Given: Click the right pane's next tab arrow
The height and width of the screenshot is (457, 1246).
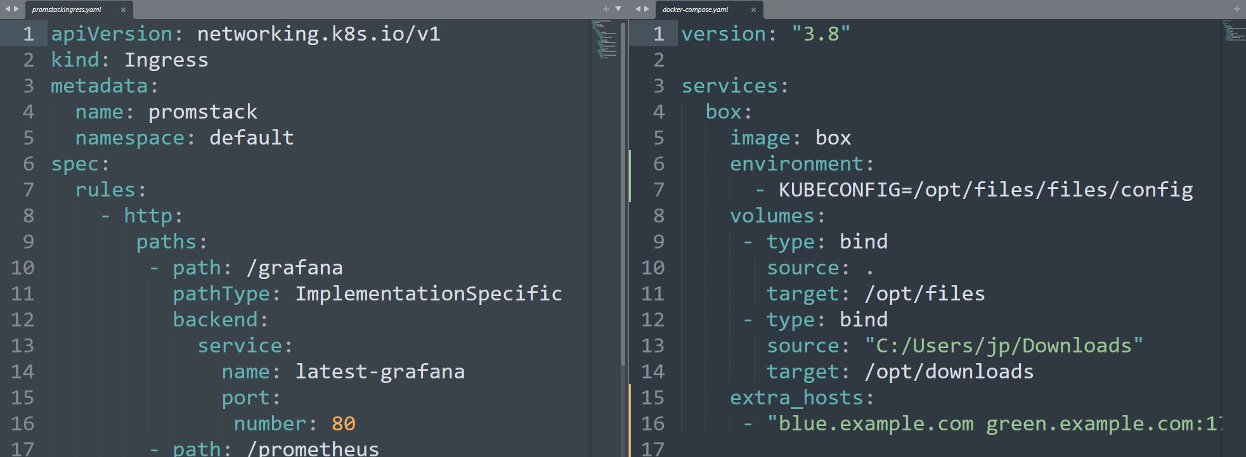Looking at the screenshot, I should pyautogui.click(x=646, y=9).
